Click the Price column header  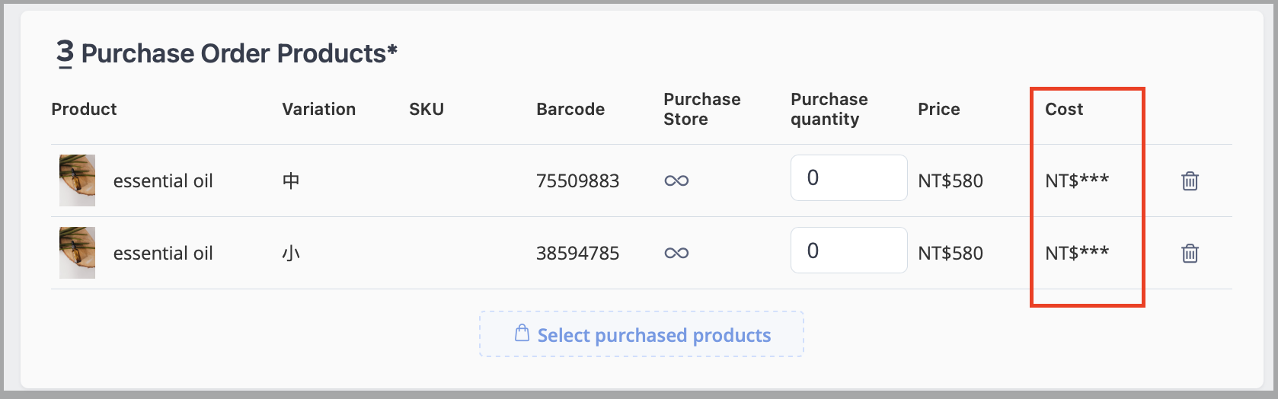click(x=938, y=109)
